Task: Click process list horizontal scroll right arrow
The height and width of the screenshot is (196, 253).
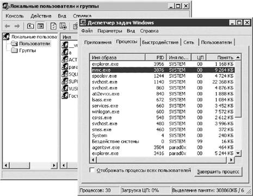Action: 231,160
